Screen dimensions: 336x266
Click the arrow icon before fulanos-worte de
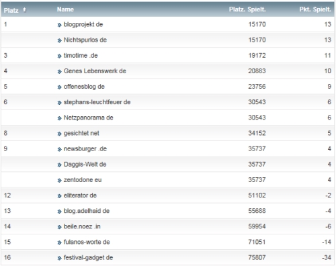59,242
